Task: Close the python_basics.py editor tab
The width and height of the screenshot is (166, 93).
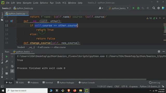Action: 27,13
